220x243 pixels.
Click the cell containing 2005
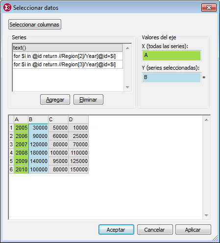[21, 128]
